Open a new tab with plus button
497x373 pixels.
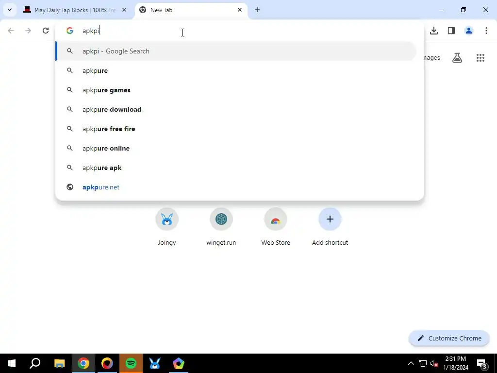257,10
